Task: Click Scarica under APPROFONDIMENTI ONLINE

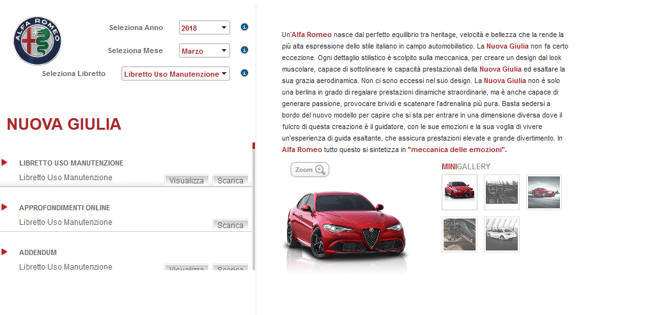Action: click(230, 225)
